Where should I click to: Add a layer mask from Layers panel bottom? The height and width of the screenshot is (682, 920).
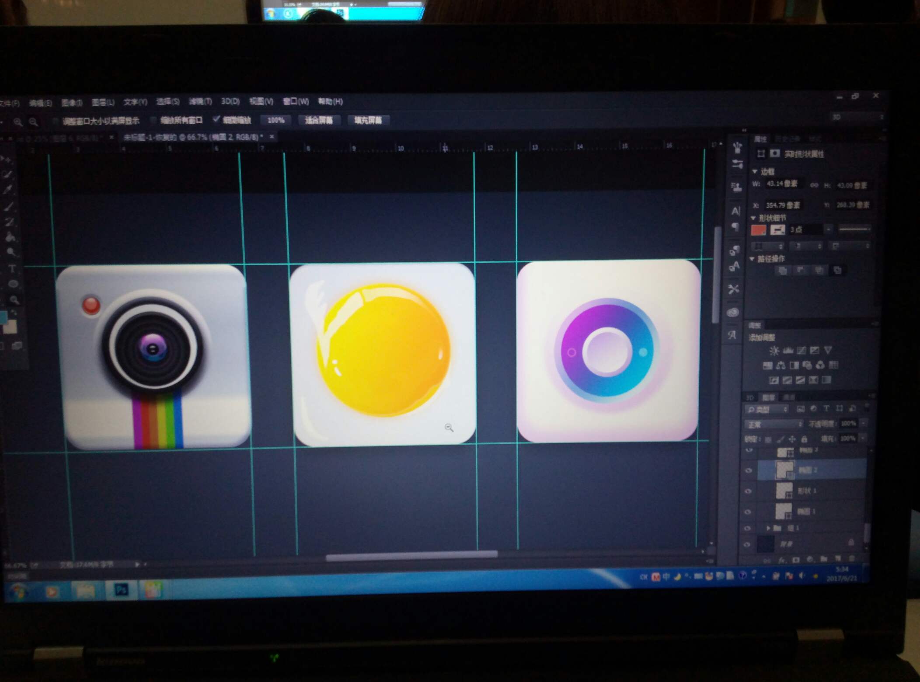tap(796, 560)
